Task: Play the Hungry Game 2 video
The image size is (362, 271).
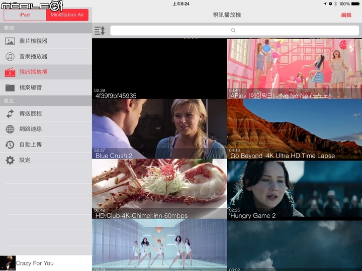Action: [294, 189]
